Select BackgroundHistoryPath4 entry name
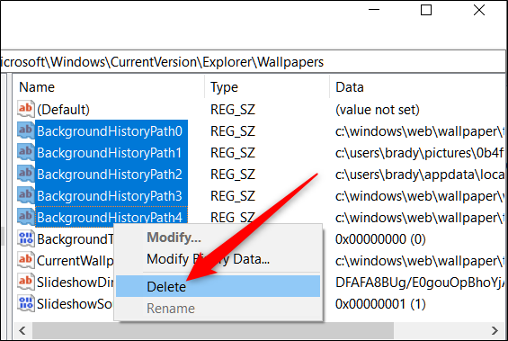The height and width of the screenshot is (341, 508). tap(110, 218)
